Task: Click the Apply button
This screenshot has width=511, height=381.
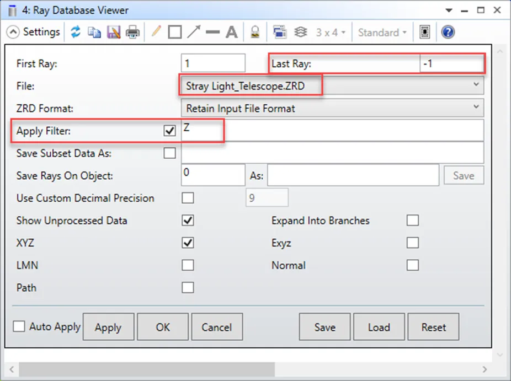Action: point(108,327)
